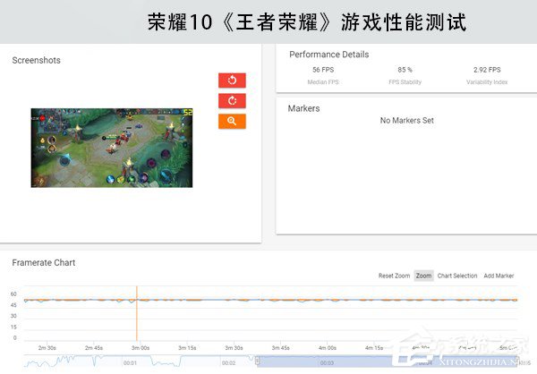
Task: Click the 56 FPS median value
Action: point(323,70)
